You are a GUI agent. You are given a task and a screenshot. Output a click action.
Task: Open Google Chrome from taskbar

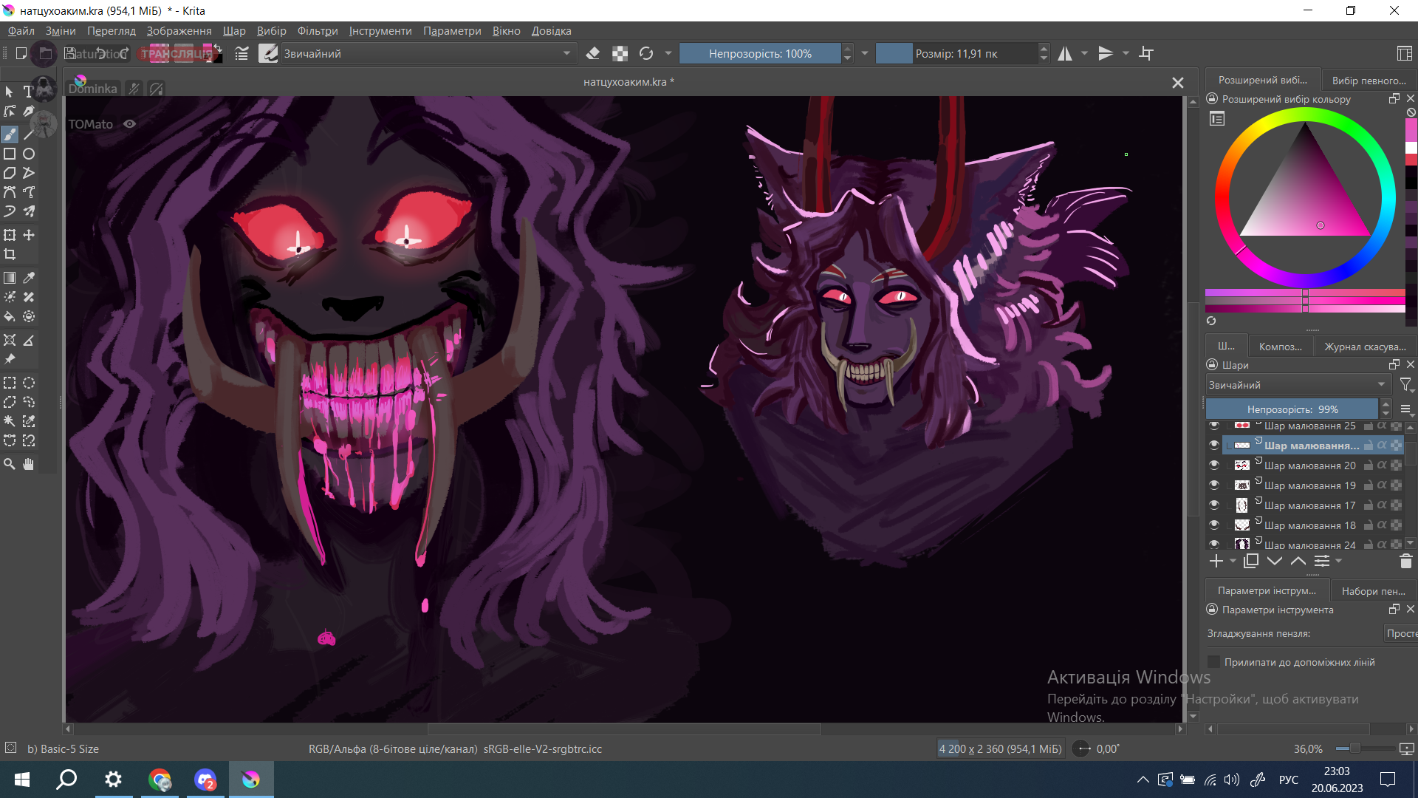pyautogui.click(x=160, y=780)
